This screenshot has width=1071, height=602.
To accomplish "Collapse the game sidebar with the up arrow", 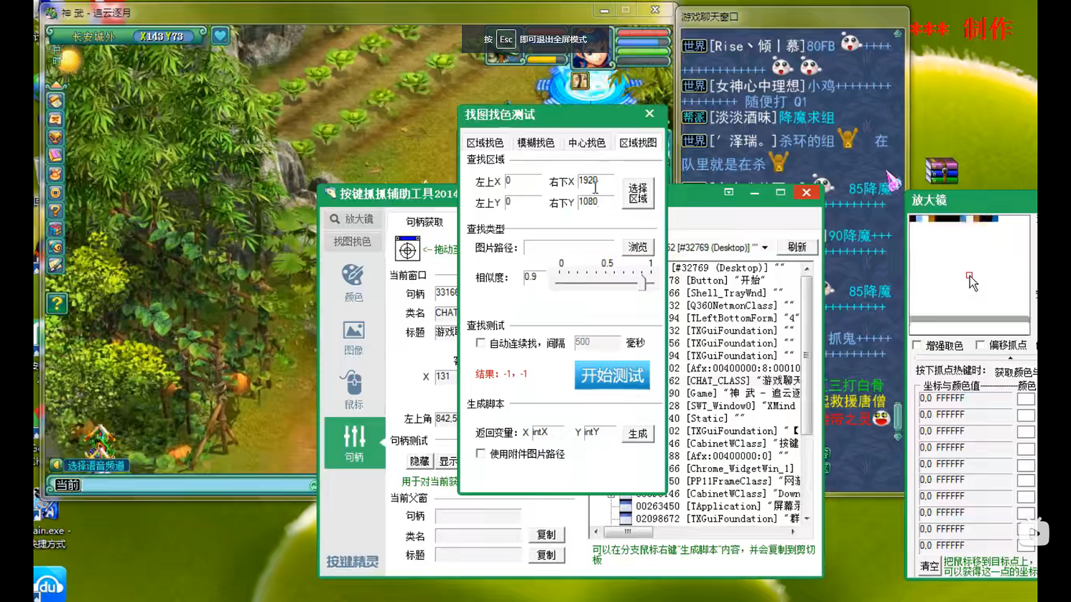I will click(x=56, y=85).
